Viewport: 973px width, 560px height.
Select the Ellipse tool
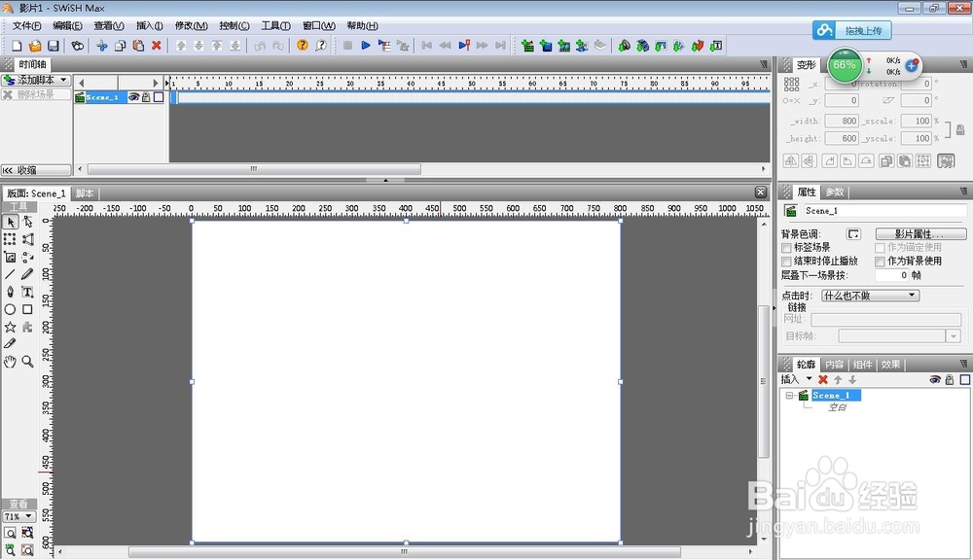click(11, 309)
